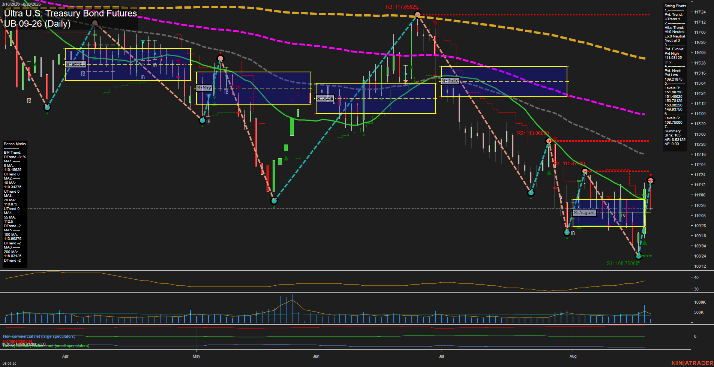Click the 3/18/2026 - 8/20/2026 date range
714x367 pixels.
21,4
